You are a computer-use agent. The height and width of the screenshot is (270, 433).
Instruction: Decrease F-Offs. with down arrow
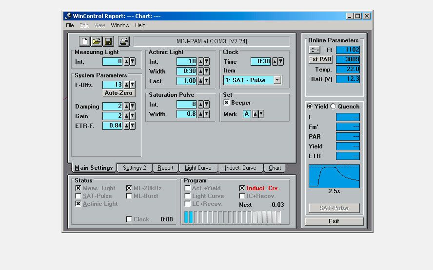pyautogui.click(x=133, y=85)
